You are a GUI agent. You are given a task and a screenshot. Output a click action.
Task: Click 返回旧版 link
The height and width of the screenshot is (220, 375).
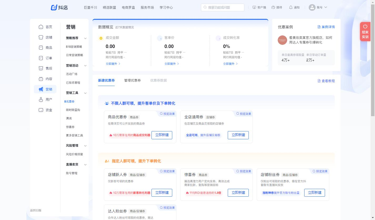[36, 210]
